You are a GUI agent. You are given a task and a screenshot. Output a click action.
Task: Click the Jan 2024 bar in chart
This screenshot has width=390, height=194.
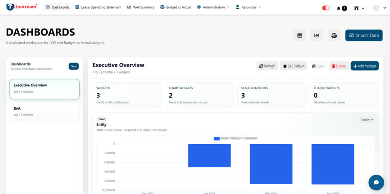pyautogui.click(x=209, y=155)
